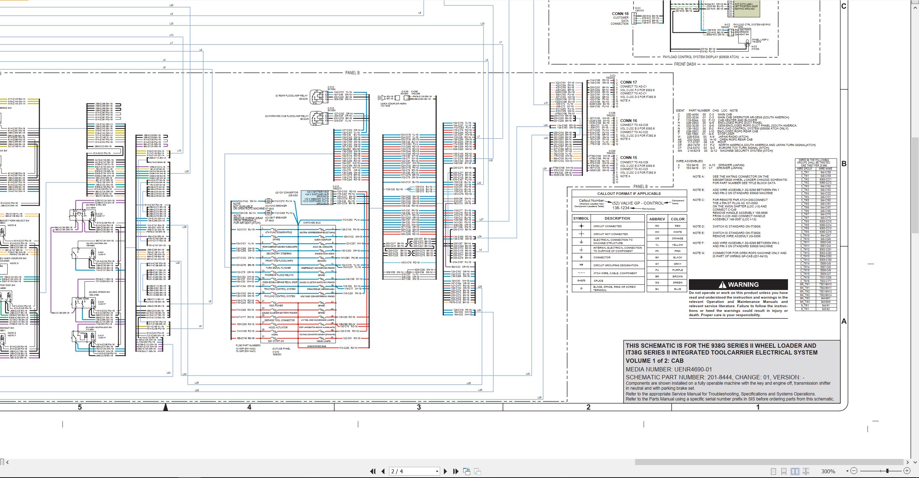Image resolution: width=919 pixels, height=478 pixels.
Task: Click the WARNING banner heading
Action: [x=738, y=285]
